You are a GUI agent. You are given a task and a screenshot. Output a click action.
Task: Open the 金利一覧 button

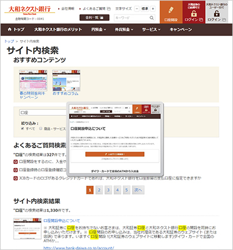point(94,18)
